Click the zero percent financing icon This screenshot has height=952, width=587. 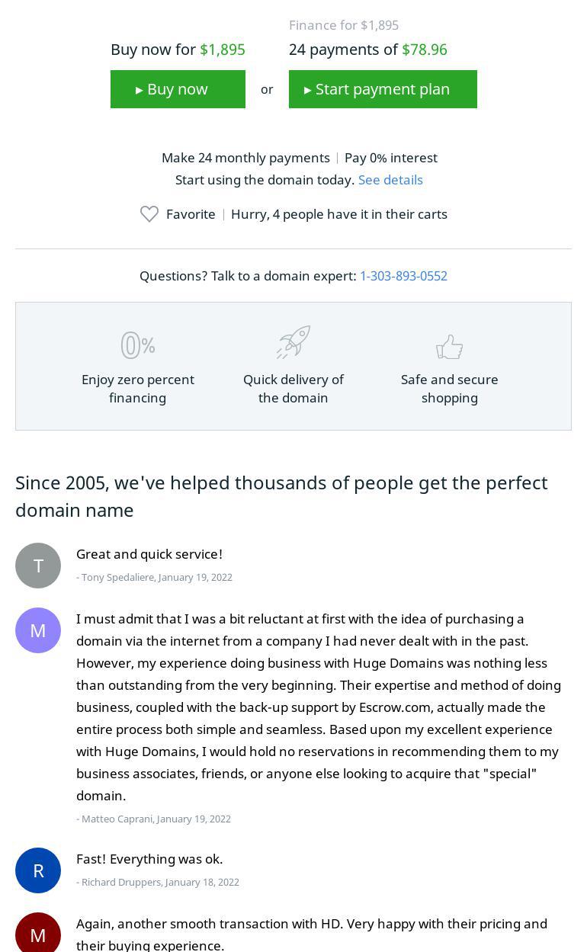click(x=138, y=345)
